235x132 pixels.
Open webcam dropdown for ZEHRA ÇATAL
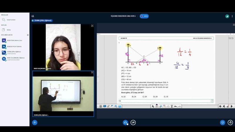[41, 115]
